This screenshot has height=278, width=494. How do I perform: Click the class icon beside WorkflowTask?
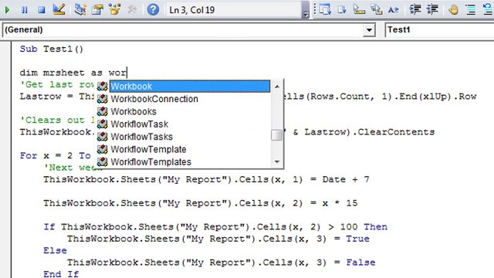coord(102,124)
